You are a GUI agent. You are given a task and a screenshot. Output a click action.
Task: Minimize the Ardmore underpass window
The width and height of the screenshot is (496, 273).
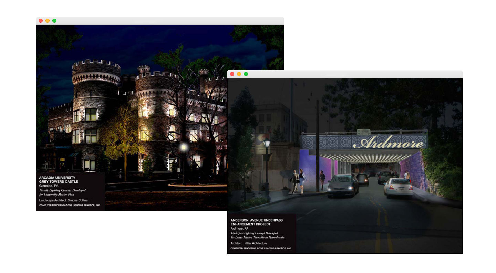tap(239, 74)
